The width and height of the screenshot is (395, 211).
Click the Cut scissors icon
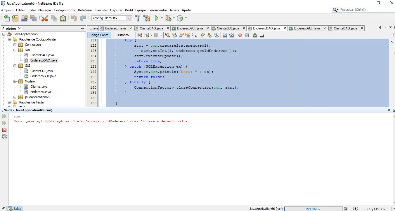pos(45,18)
